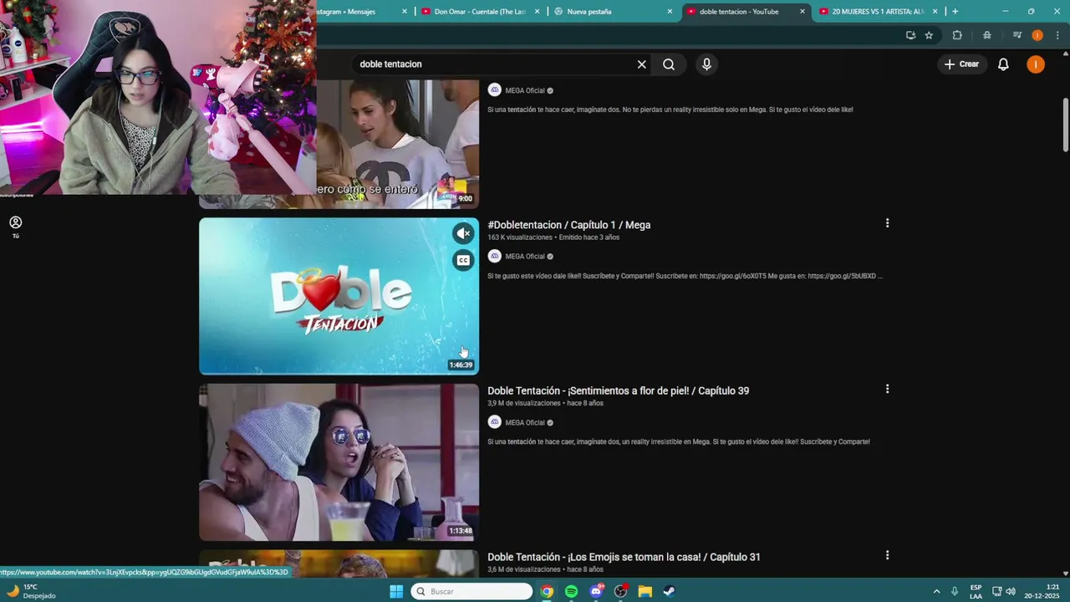
Task: Click the Crear button
Action: 961,64
